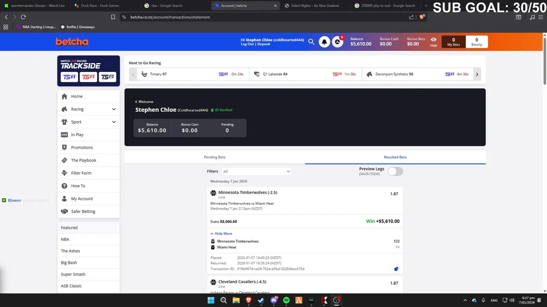547x307 pixels.
Task: Show hidden system tray icons
Action: pos(465,300)
